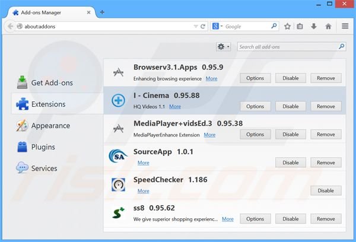
Task: Disable the I - Cinema extension
Action: coord(290,106)
